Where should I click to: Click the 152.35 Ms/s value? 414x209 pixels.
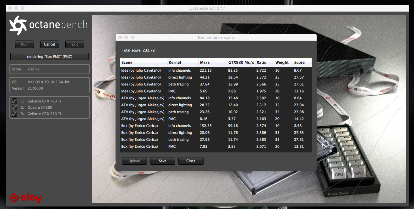206,126
